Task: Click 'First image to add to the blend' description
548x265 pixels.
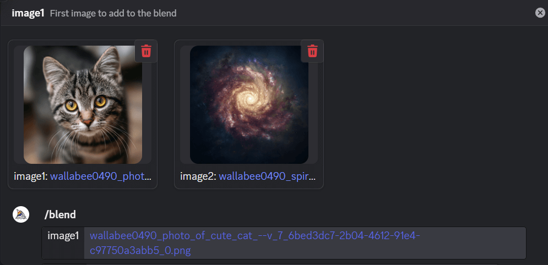Action: 113,13
